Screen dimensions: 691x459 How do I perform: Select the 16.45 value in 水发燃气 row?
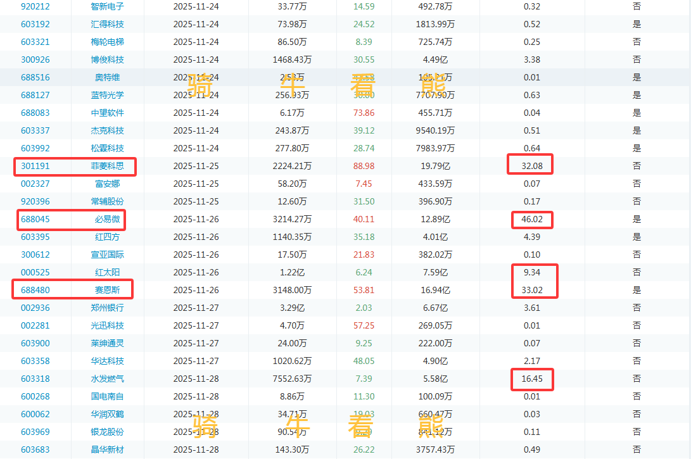[532, 379]
